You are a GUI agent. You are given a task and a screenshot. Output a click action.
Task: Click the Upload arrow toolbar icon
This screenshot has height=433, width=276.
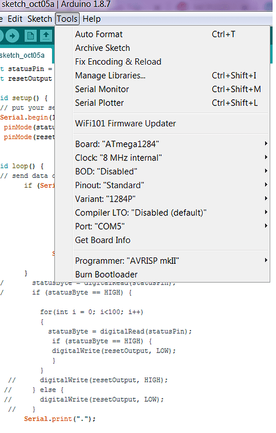12,36
